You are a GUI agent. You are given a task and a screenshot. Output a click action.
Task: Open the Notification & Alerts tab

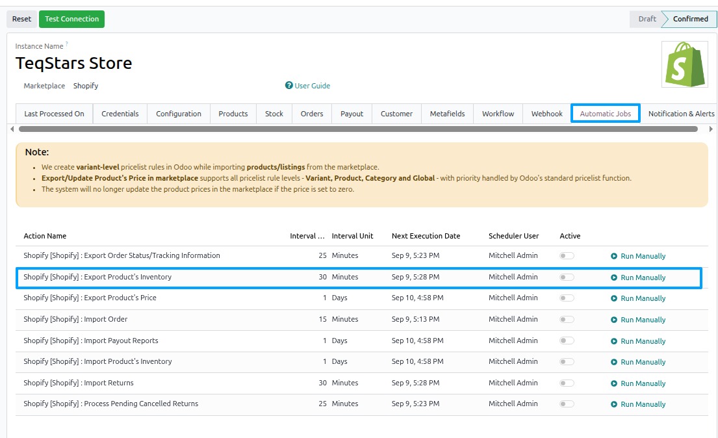coord(681,114)
